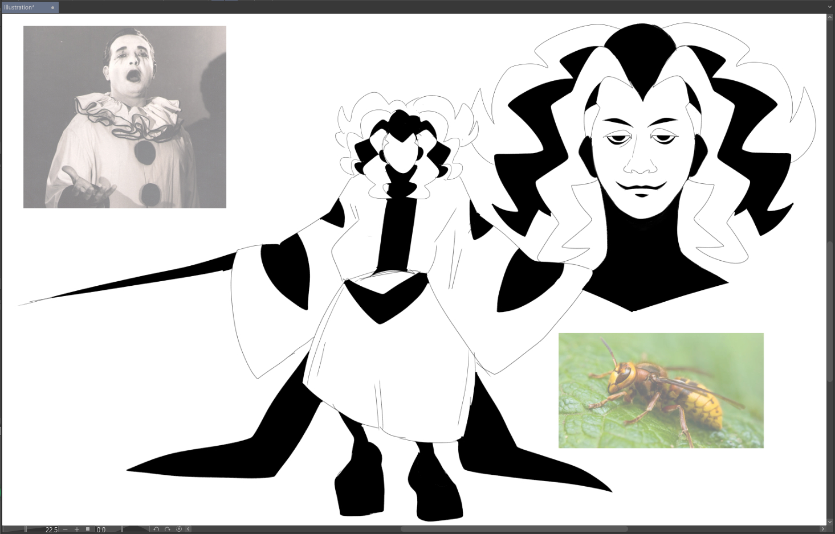Click the vertical scrollbar down arrow
The height and width of the screenshot is (534, 835).
[830, 521]
